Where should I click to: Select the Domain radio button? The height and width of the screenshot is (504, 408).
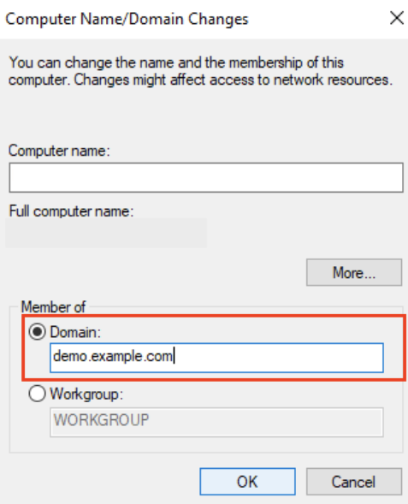[38, 331]
